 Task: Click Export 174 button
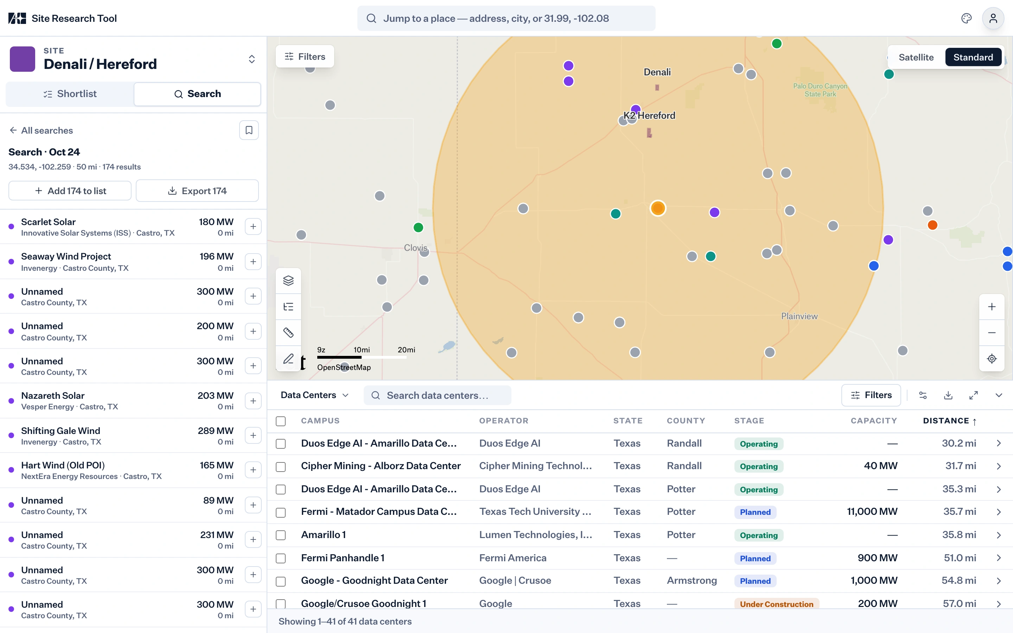point(197,191)
